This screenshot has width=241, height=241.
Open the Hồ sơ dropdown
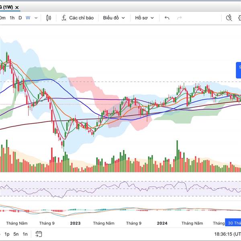[x=144, y=18]
